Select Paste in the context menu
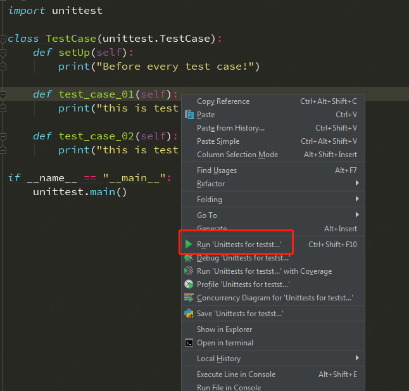Viewport: 409px width, 391px height. 273,115
